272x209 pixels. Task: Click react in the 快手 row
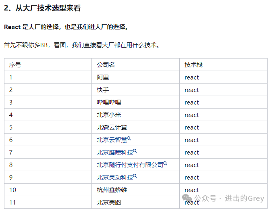tap(192, 90)
